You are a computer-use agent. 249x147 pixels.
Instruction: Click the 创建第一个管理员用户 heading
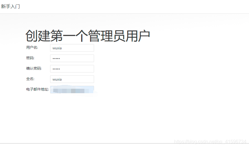click(x=88, y=36)
